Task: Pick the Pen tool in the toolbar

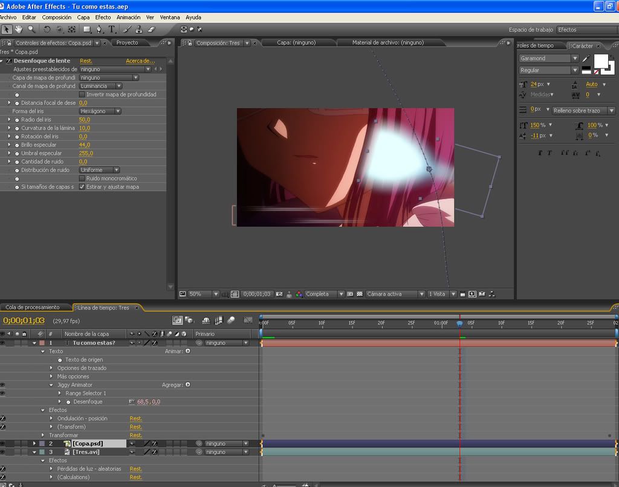Action: [99, 29]
